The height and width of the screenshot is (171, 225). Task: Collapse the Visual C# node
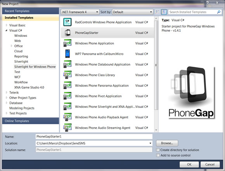click(x=7, y=30)
